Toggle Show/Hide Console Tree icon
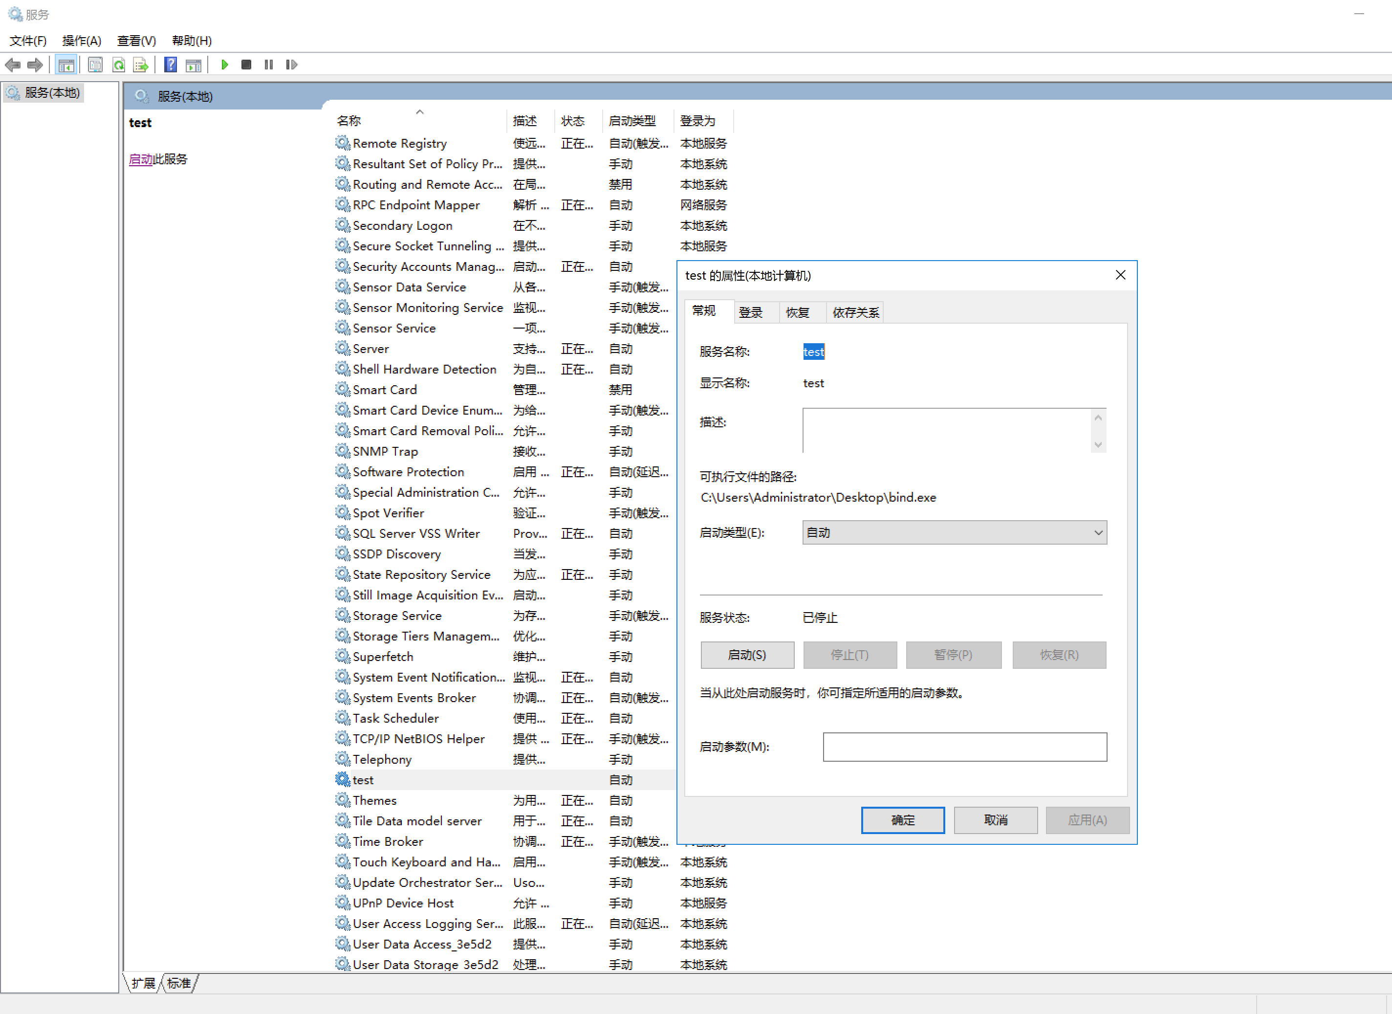Viewport: 1392px width, 1014px height. click(x=65, y=65)
